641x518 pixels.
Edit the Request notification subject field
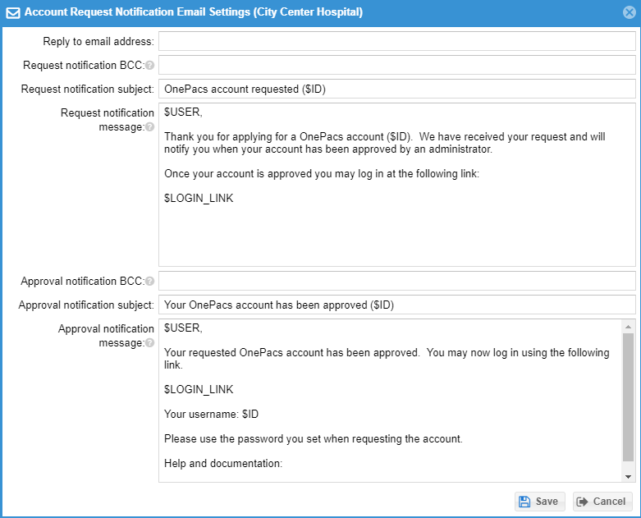[x=397, y=89]
